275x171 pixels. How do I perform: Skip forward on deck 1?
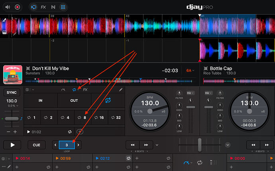146,145
